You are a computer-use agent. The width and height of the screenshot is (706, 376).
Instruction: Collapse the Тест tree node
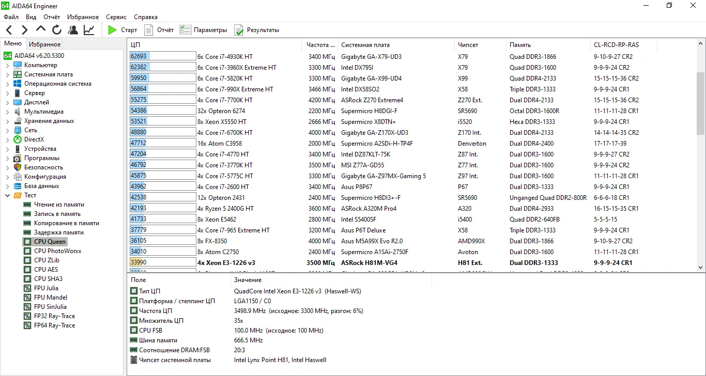[x=7, y=195]
